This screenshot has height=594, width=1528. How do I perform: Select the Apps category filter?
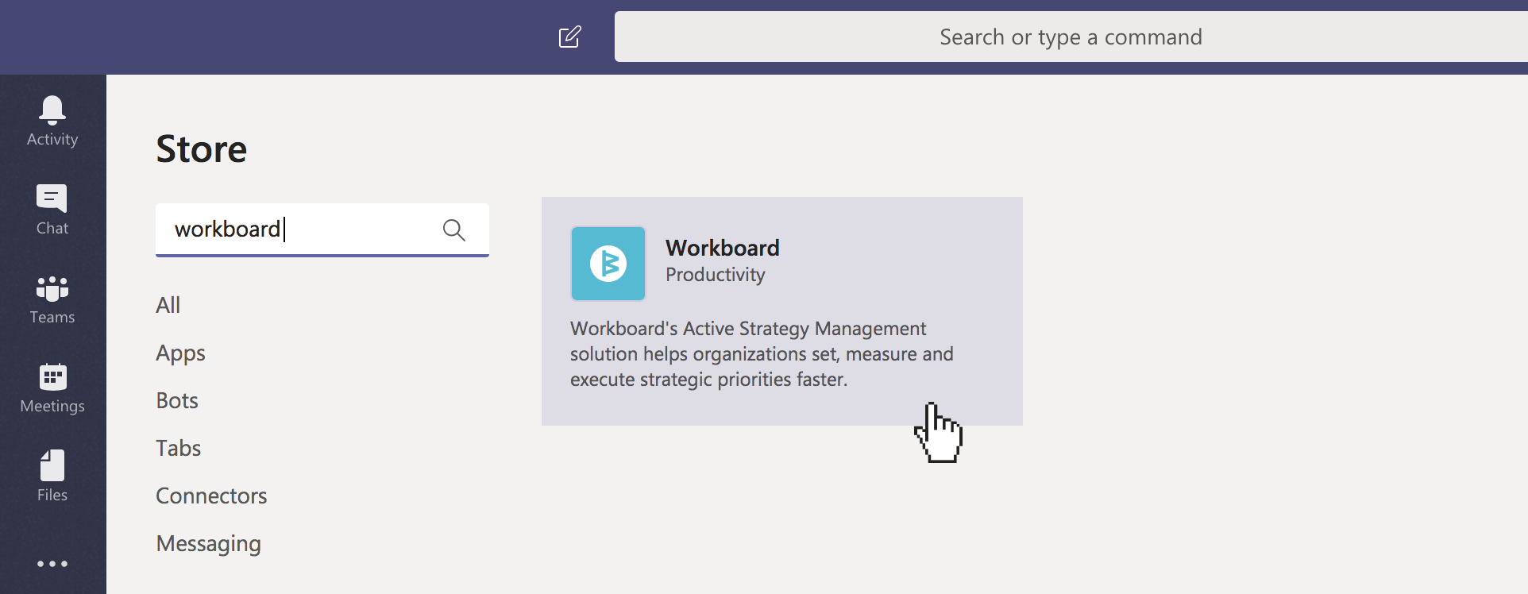pyautogui.click(x=181, y=353)
